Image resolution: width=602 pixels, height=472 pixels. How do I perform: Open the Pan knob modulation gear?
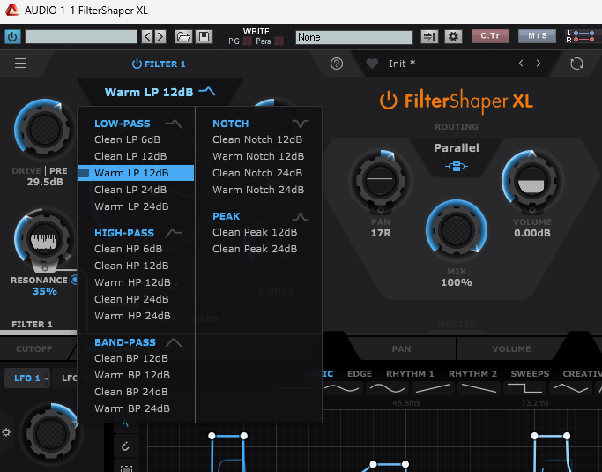click(381, 210)
